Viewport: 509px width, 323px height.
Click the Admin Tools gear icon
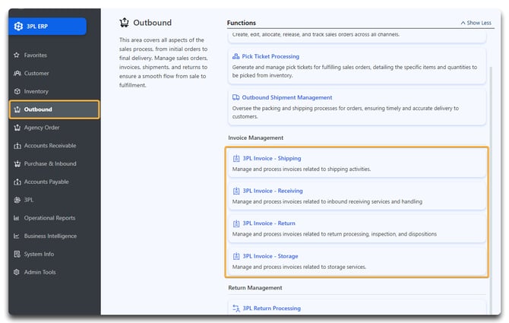coord(17,272)
